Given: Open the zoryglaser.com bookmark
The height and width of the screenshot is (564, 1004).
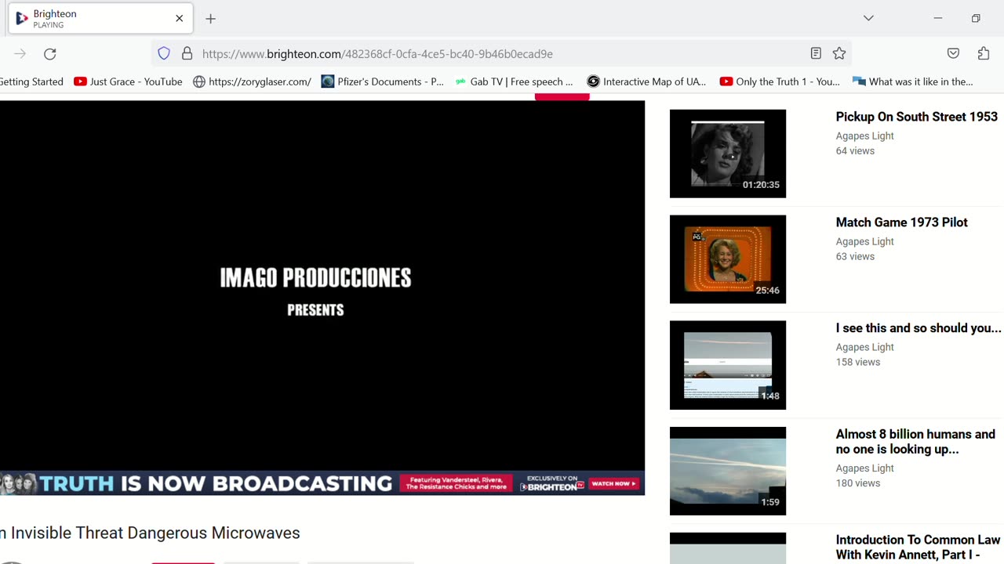Looking at the screenshot, I should click(252, 81).
